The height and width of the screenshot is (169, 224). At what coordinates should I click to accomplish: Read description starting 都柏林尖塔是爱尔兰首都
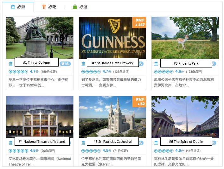pyautogui.click(x=184, y=161)
